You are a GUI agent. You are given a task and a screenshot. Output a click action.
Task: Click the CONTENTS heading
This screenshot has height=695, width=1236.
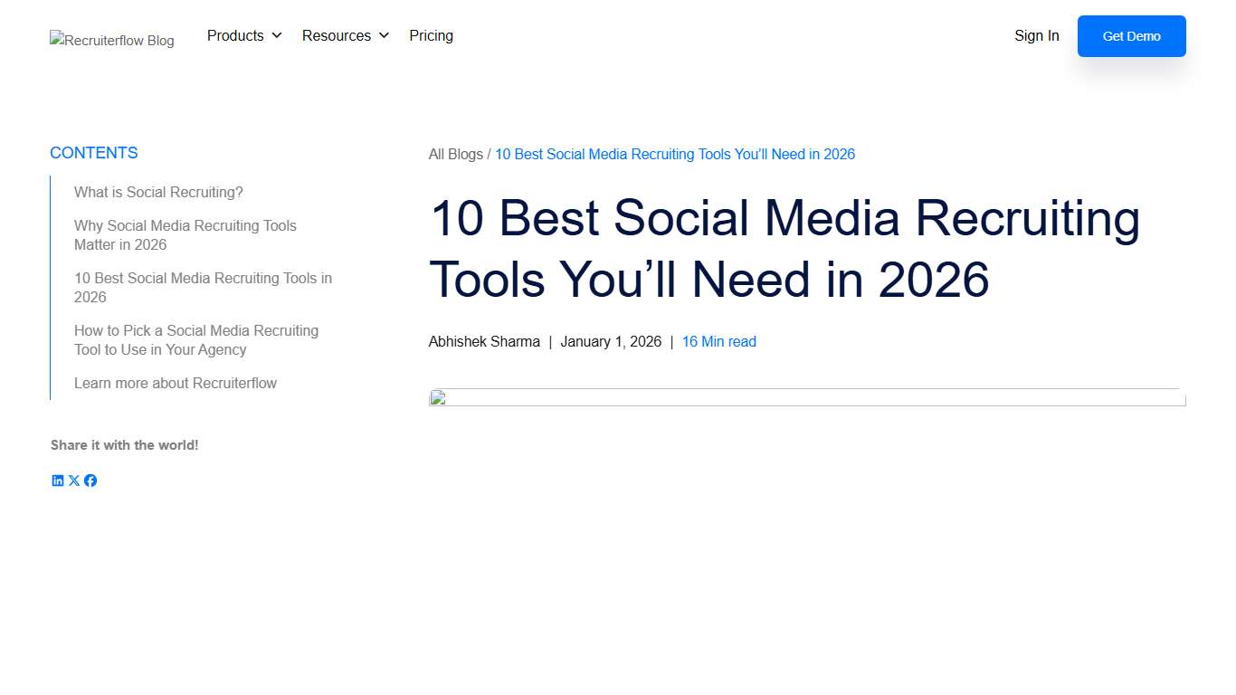pos(93,152)
